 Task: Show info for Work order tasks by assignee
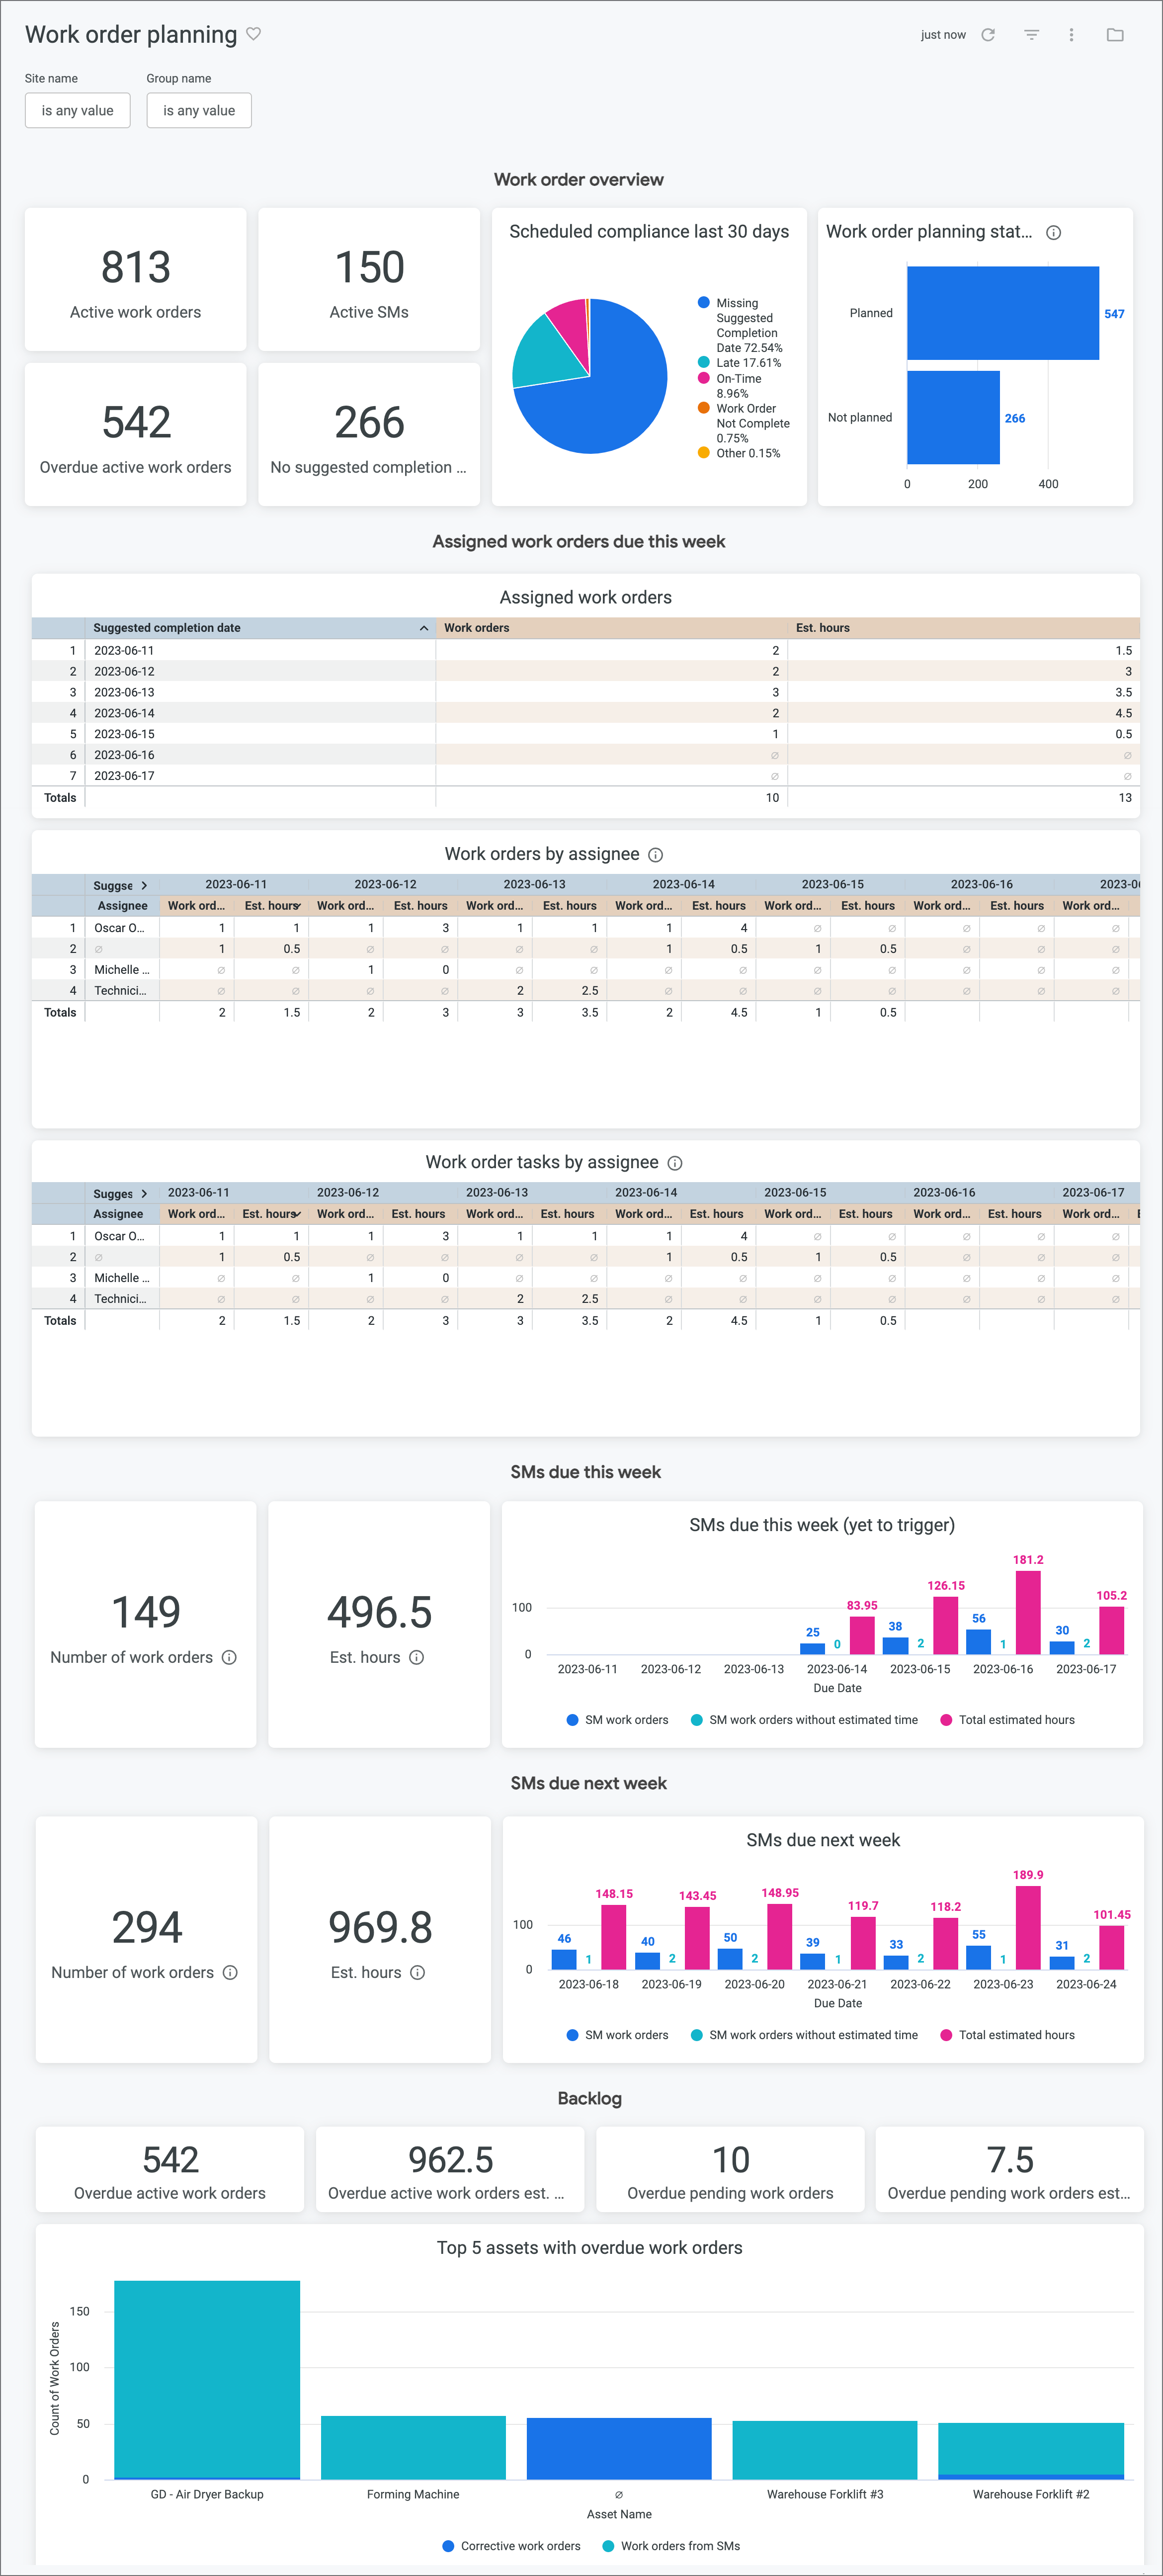(x=675, y=1163)
